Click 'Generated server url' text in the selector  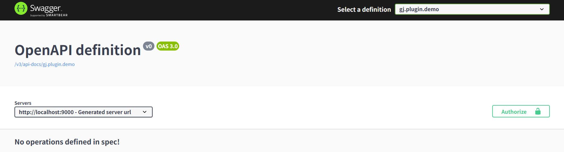tap(104, 112)
